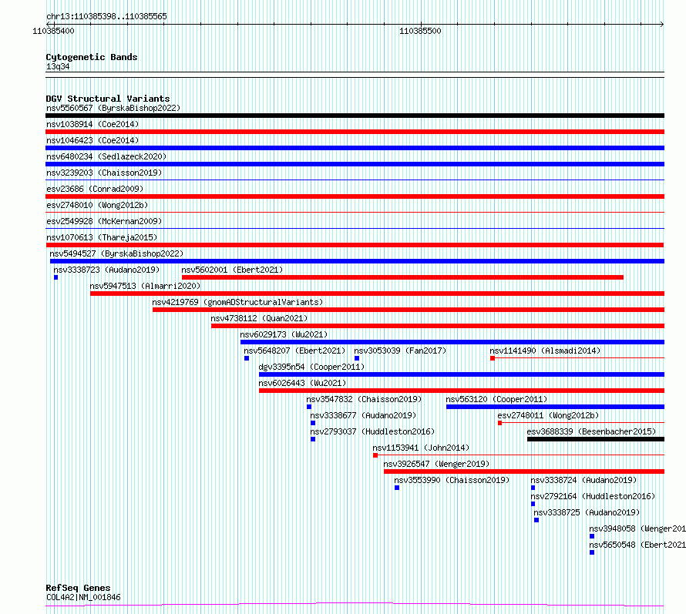The height and width of the screenshot is (614, 686).
Task: Select nsv5602001 (Ebert2021) label
Action: 232,270
